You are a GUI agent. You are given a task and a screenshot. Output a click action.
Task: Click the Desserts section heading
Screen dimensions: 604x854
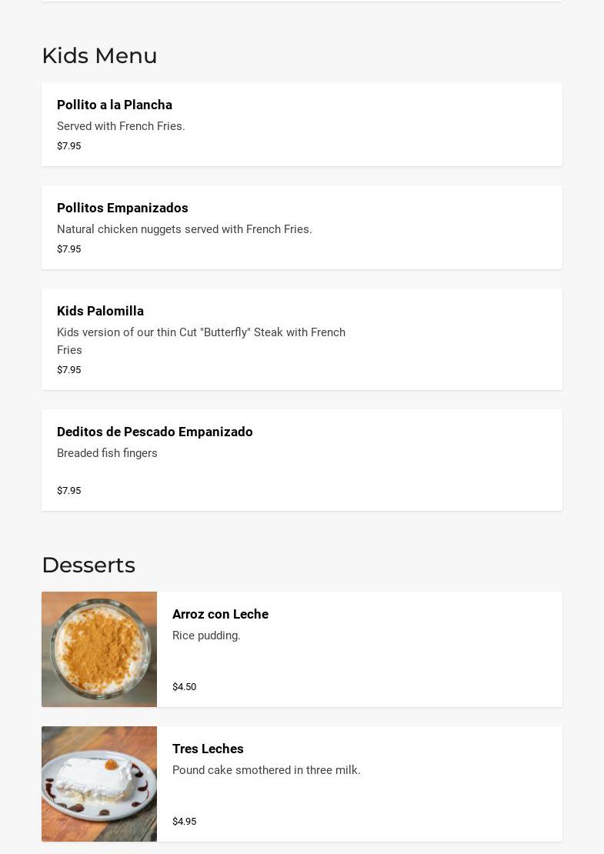pos(88,565)
